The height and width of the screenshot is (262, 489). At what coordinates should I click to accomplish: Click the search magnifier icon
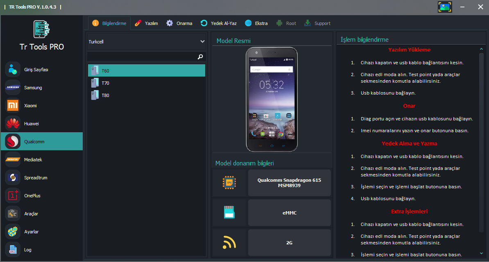pyautogui.click(x=200, y=57)
